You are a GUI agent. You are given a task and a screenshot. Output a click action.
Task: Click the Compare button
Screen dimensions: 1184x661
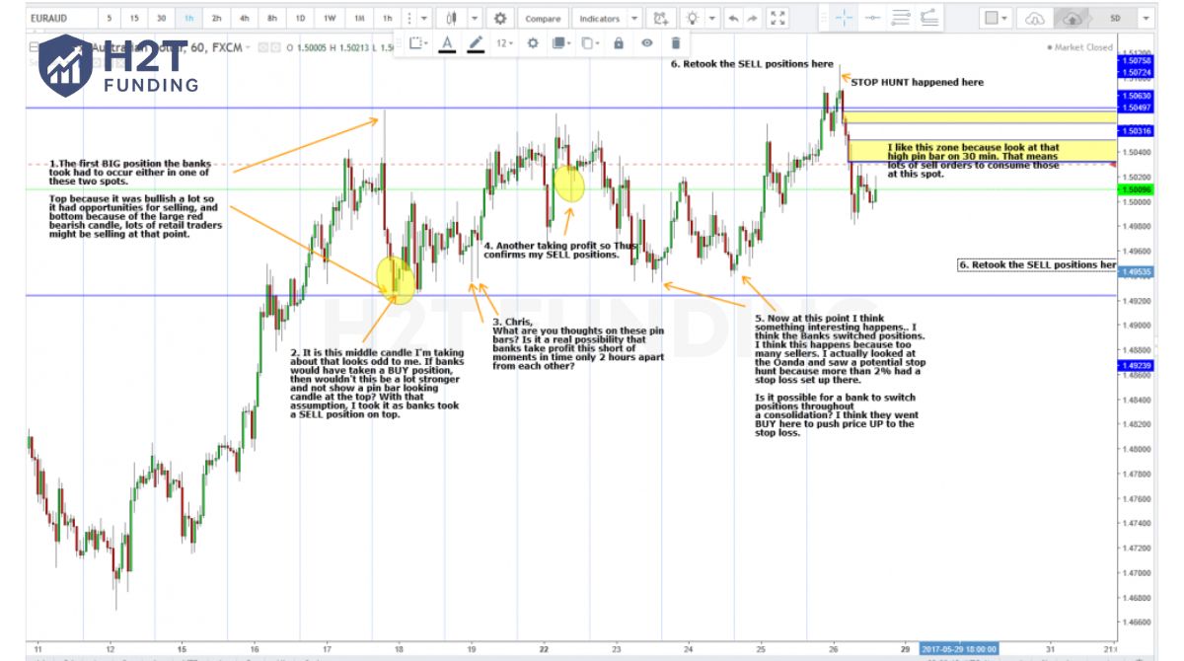[543, 17]
